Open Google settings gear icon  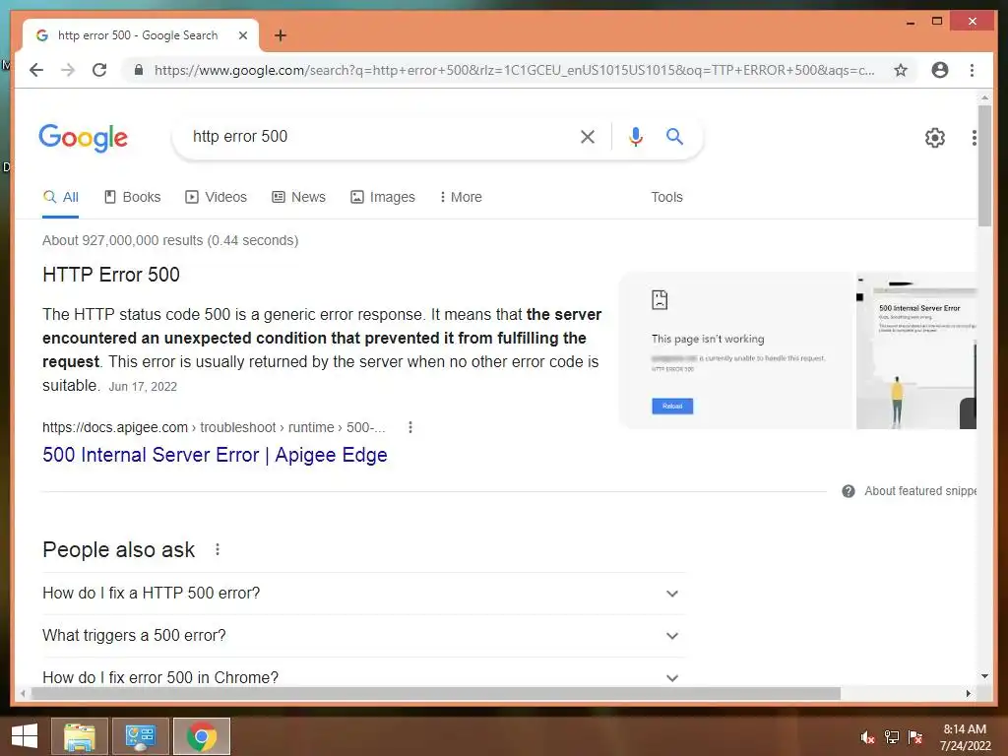tap(935, 138)
